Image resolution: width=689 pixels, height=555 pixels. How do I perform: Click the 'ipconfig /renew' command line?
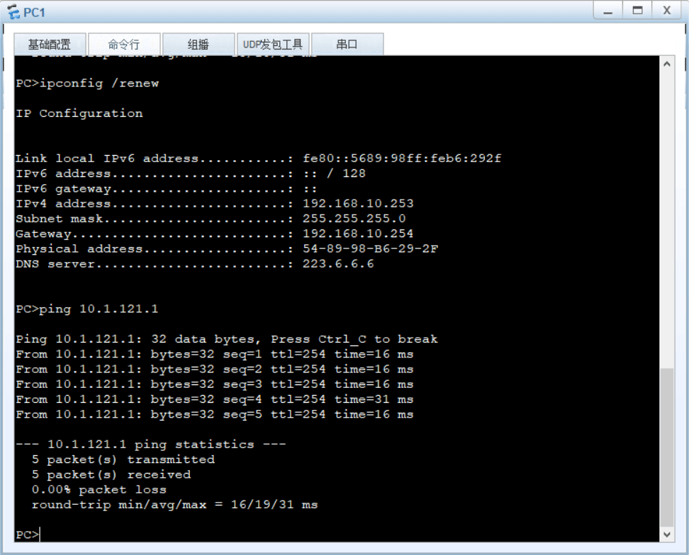coord(87,84)
